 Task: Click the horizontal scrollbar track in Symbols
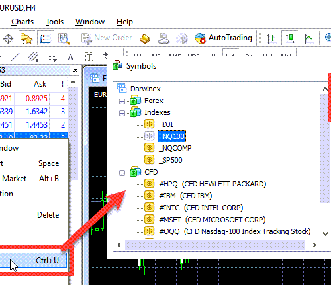(214, 245)
